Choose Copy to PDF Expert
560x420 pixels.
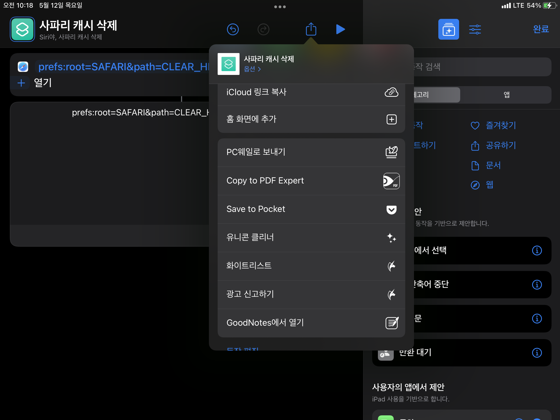(x=311, y=181)
